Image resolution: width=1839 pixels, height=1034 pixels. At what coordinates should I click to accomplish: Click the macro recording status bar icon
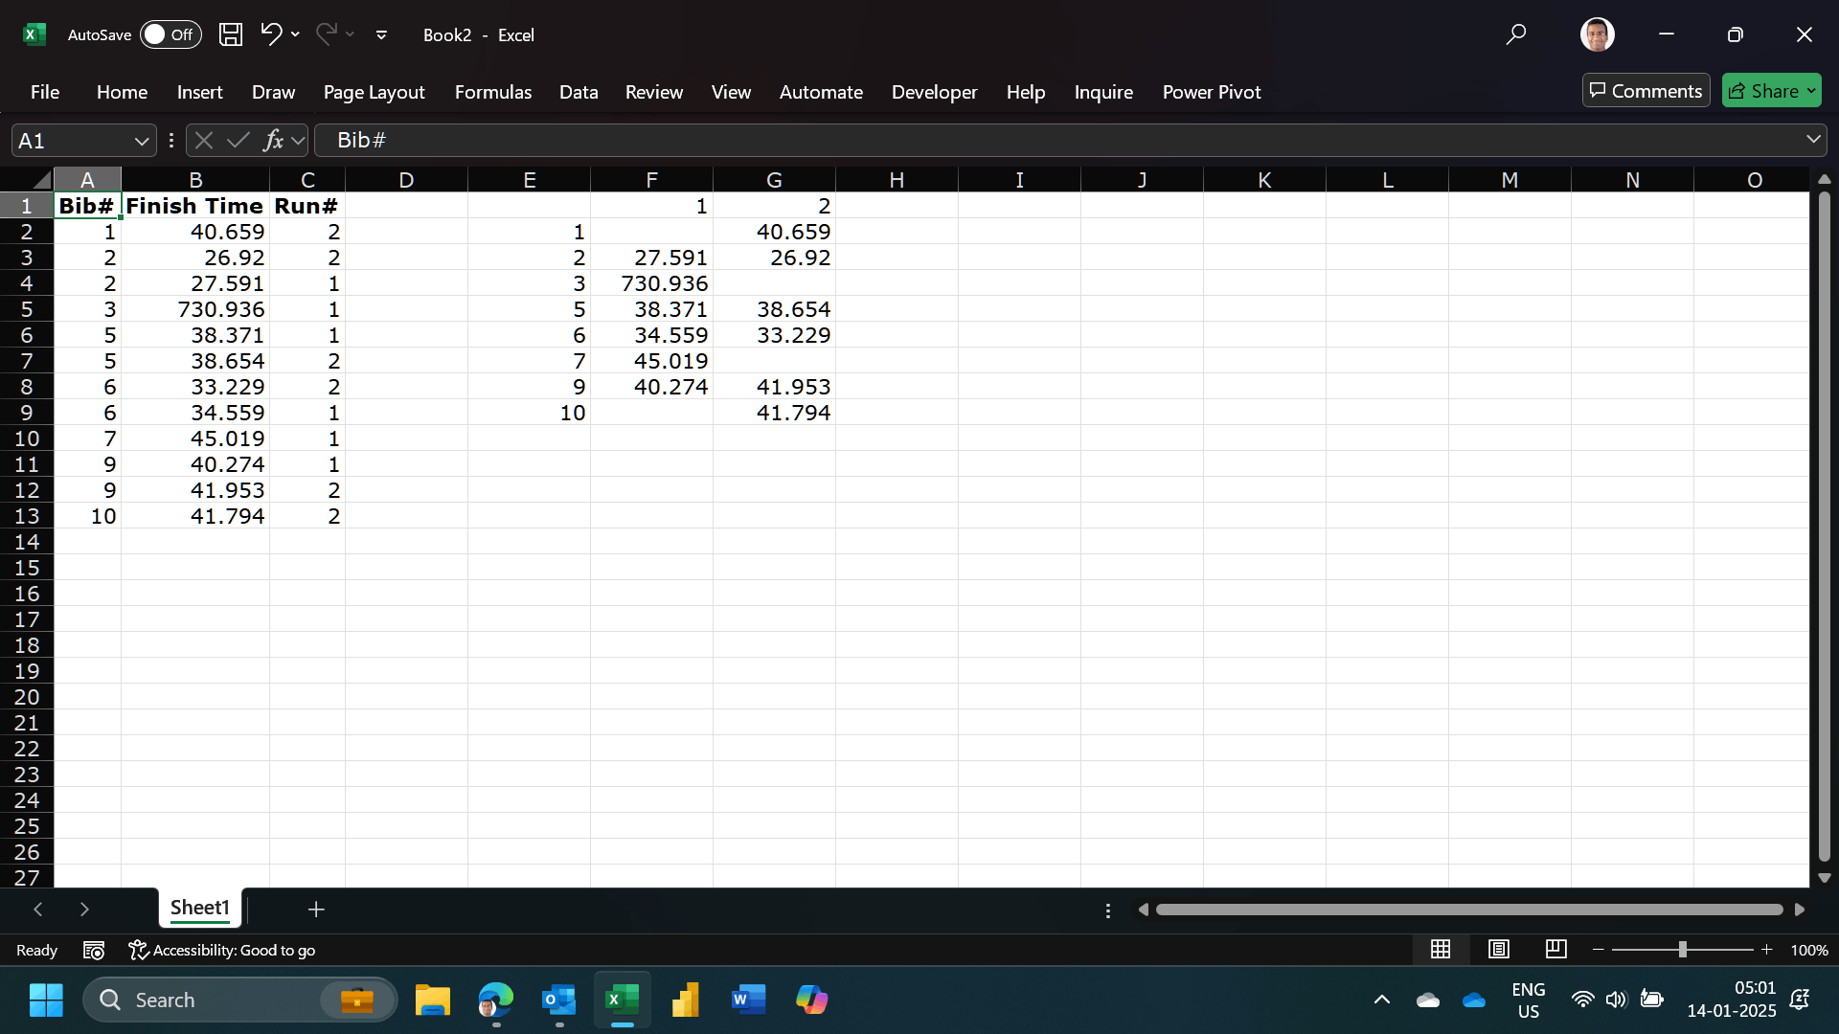[x=94, y=950]
